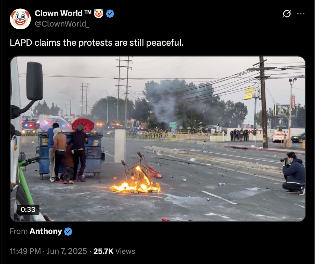
Task: Open Anthony's profile from video credit
Action: (x=46, y=232)
